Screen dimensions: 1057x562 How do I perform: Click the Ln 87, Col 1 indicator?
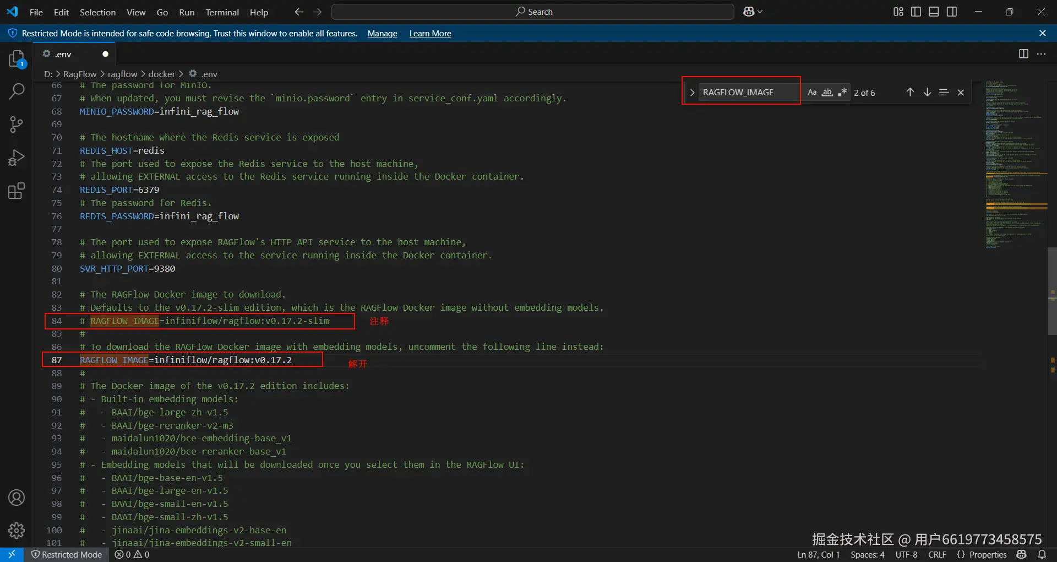(819, 554)
